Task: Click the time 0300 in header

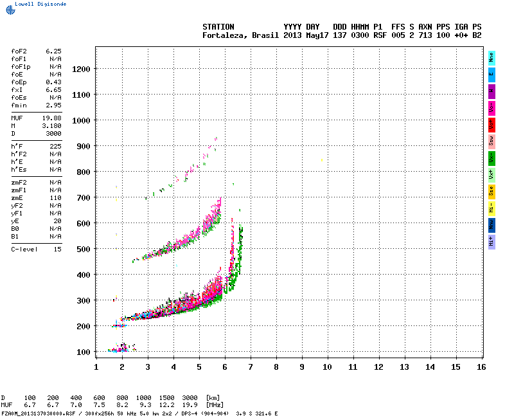Action: 360,35
